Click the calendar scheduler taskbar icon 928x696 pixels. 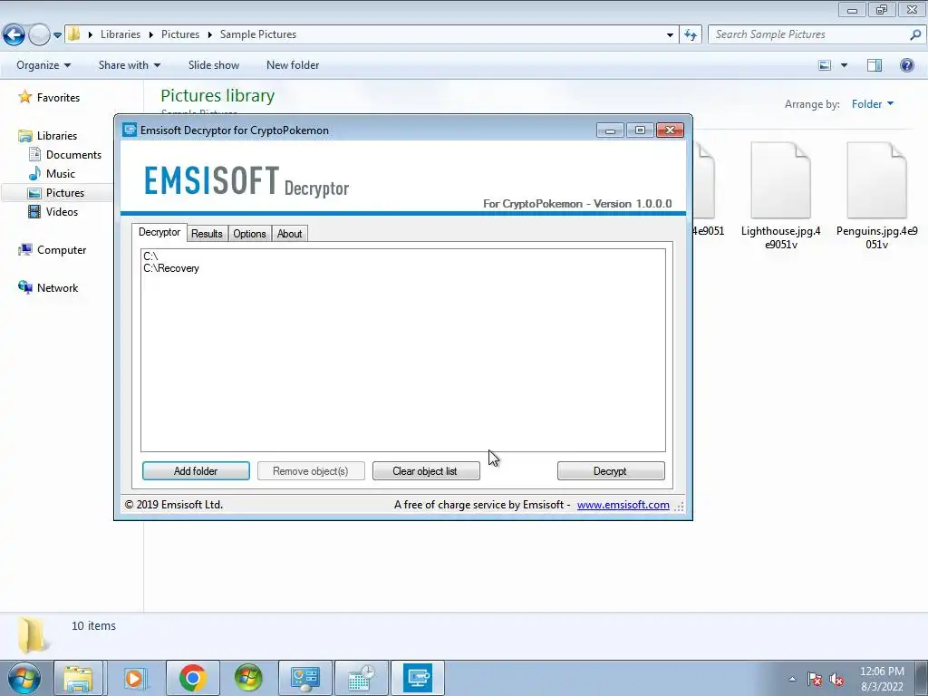361,678
